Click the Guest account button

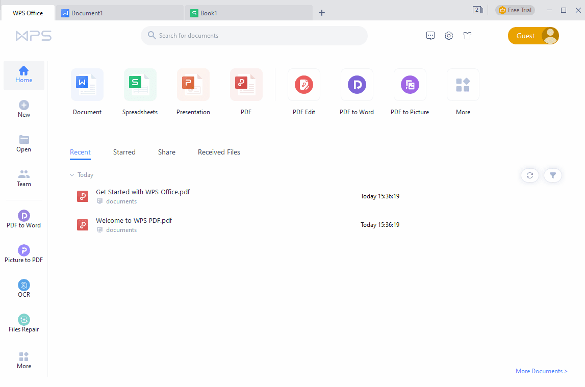[533, 36]
